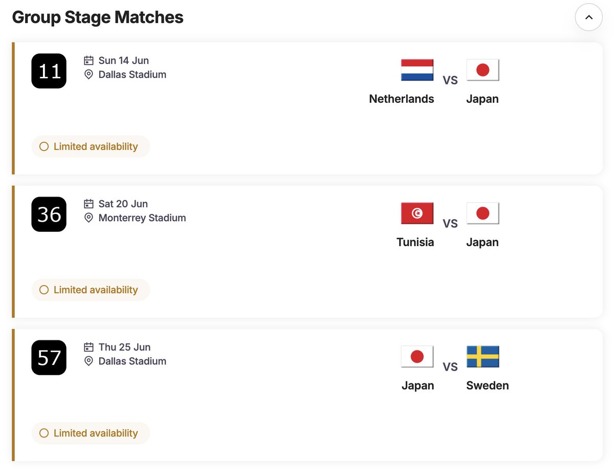Viewport: 614px width, 474px height.
Task: Click the Group Stage Matches heading
Action: [98, 17]
